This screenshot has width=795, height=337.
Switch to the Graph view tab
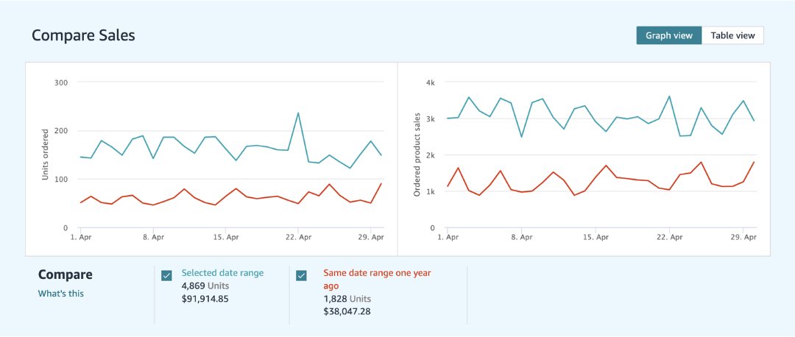668,35
